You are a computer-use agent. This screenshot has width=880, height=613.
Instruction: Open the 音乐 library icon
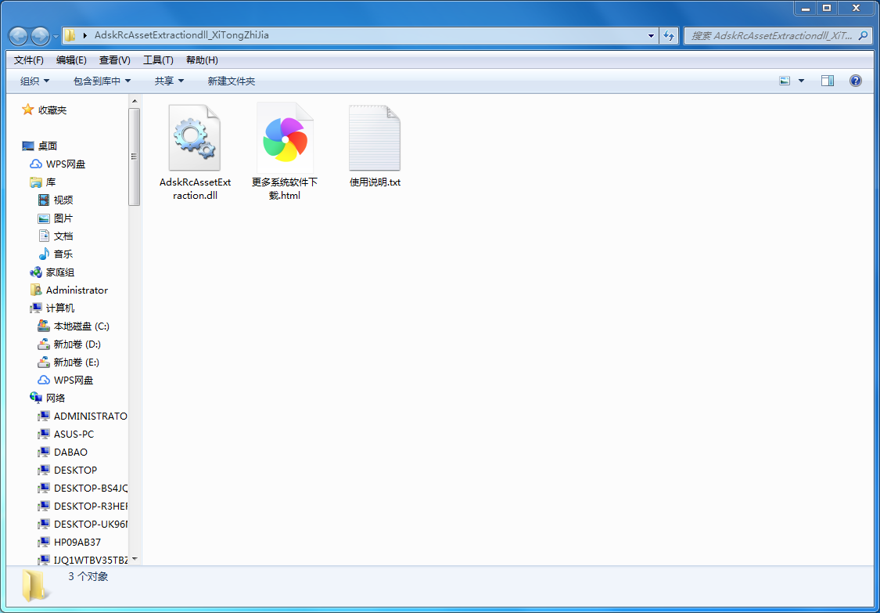44,254
